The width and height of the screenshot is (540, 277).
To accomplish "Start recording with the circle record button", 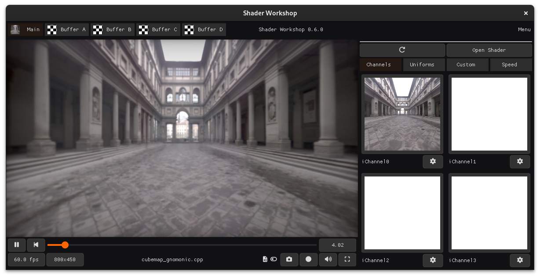I will pyautogui.click(x=308, y=259).
